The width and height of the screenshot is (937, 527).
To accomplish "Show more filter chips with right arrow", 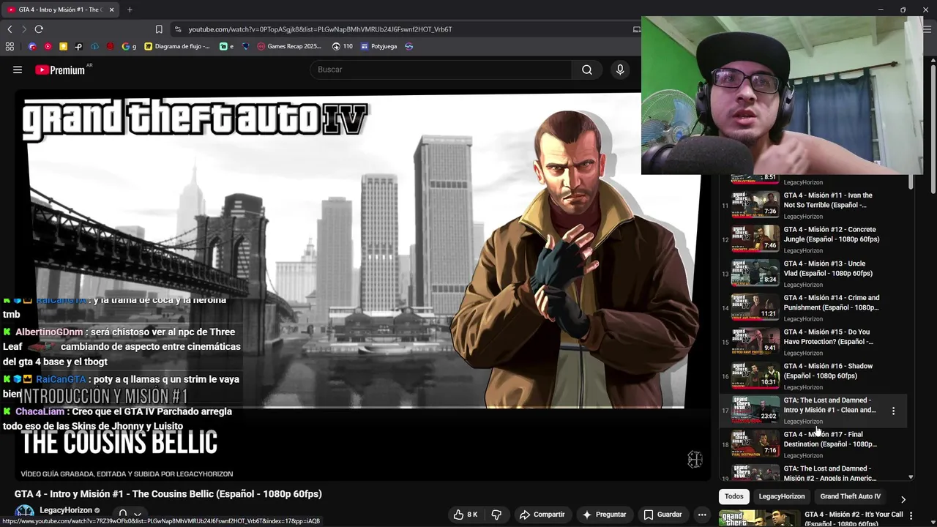I will click(x=903, y=498).
